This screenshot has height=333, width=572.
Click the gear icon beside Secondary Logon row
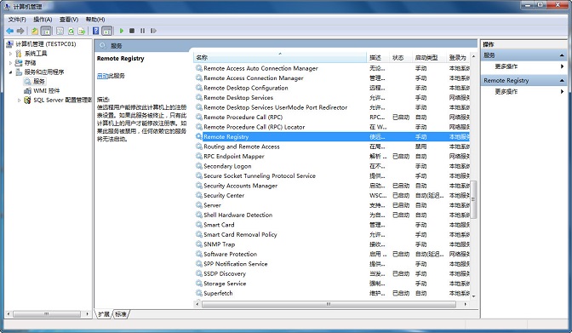click(199, 166)
